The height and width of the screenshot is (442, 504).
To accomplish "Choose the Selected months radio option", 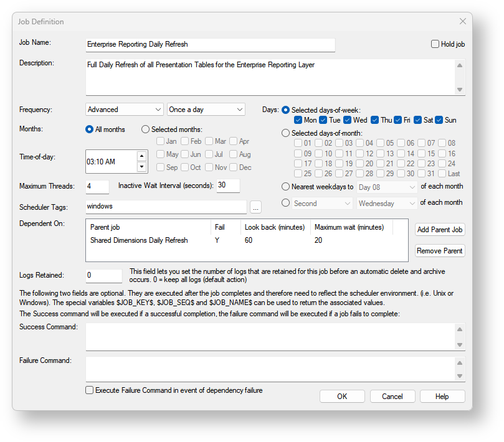I will point(145,129).
